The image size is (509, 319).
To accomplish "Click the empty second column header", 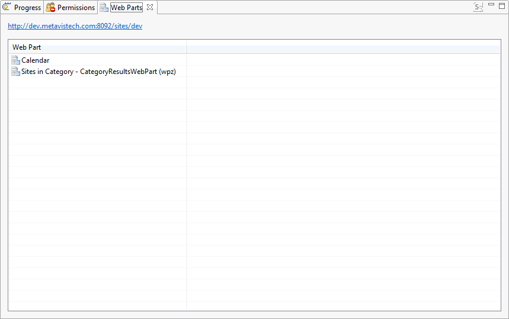I will (344, 47).
